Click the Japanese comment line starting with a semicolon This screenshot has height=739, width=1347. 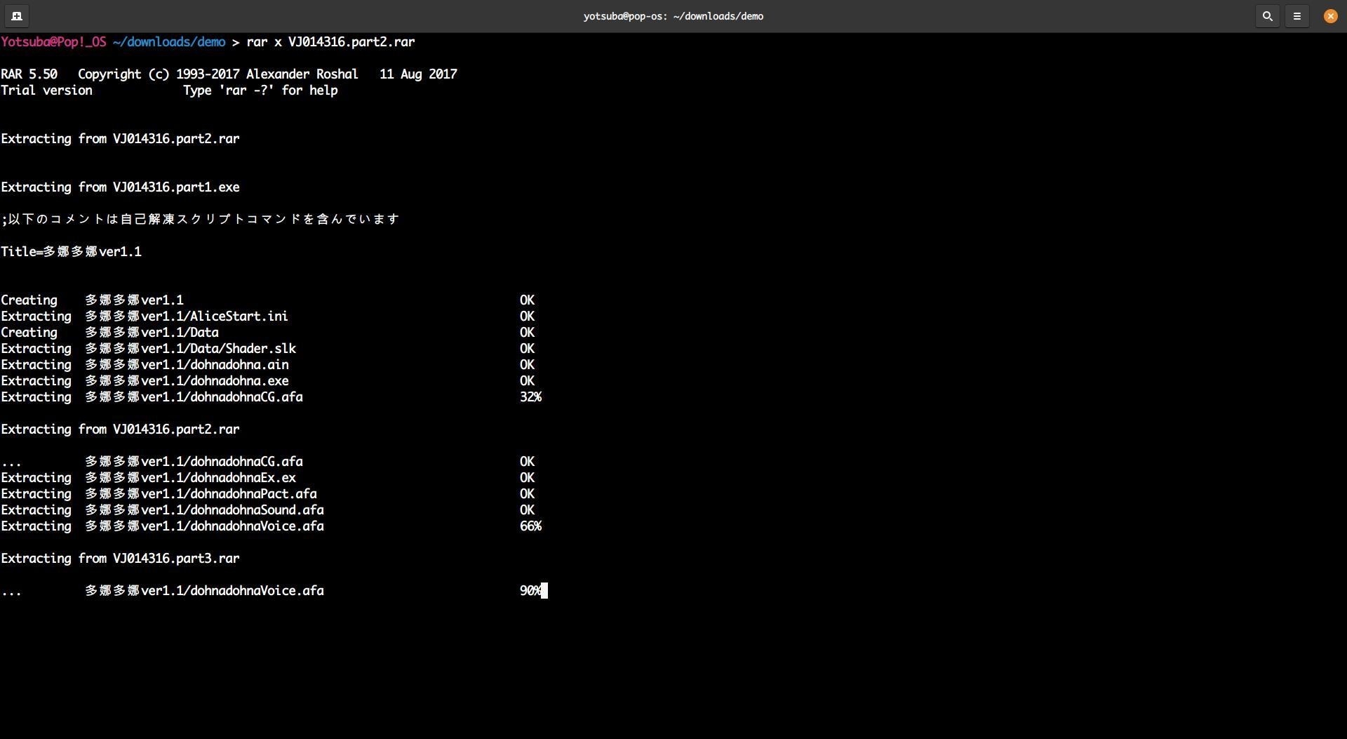(200, 219)
